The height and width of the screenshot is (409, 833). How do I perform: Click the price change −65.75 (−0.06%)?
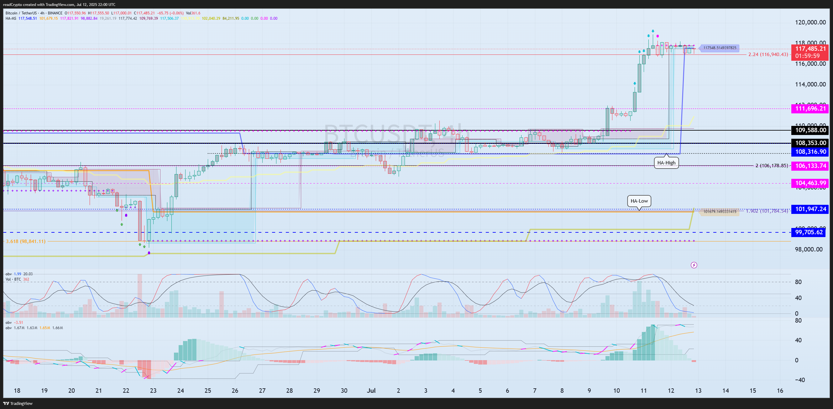(x=170, y=13)
